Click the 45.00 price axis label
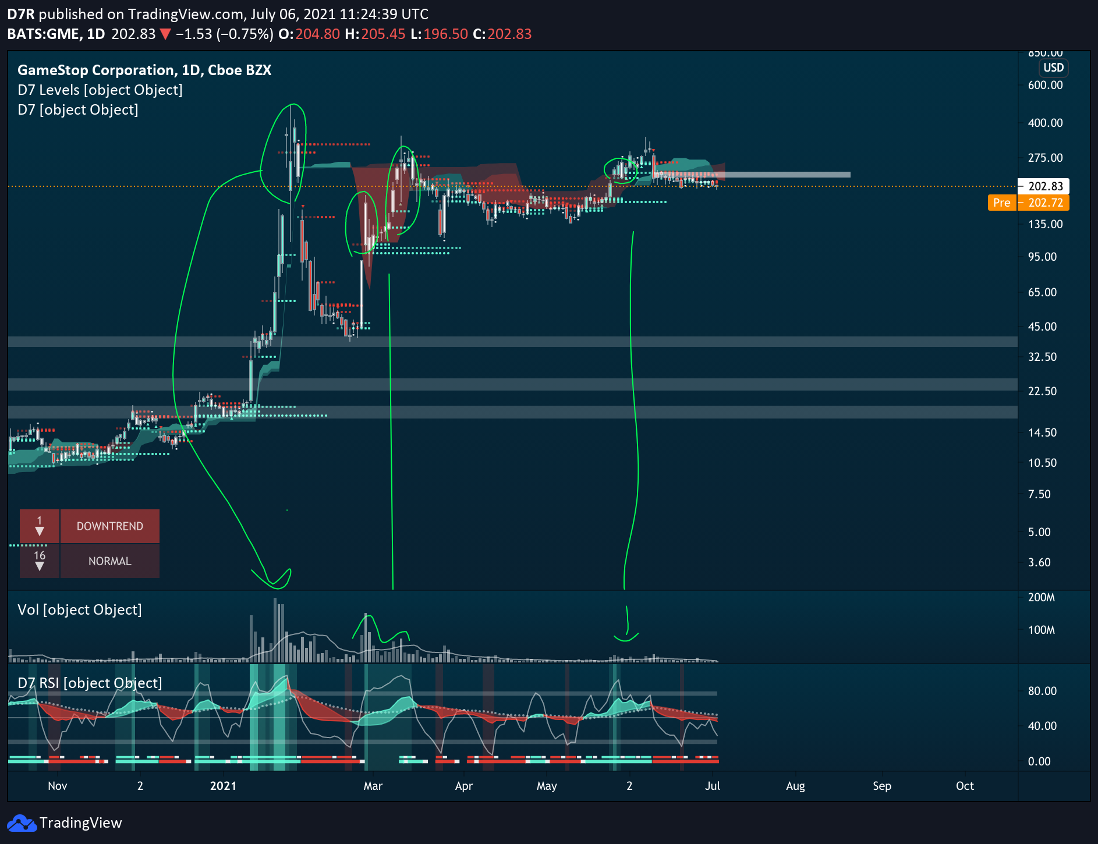The width and height of the screenshot is (1098, 844). pyautogui.click(x=1042, y=327)
